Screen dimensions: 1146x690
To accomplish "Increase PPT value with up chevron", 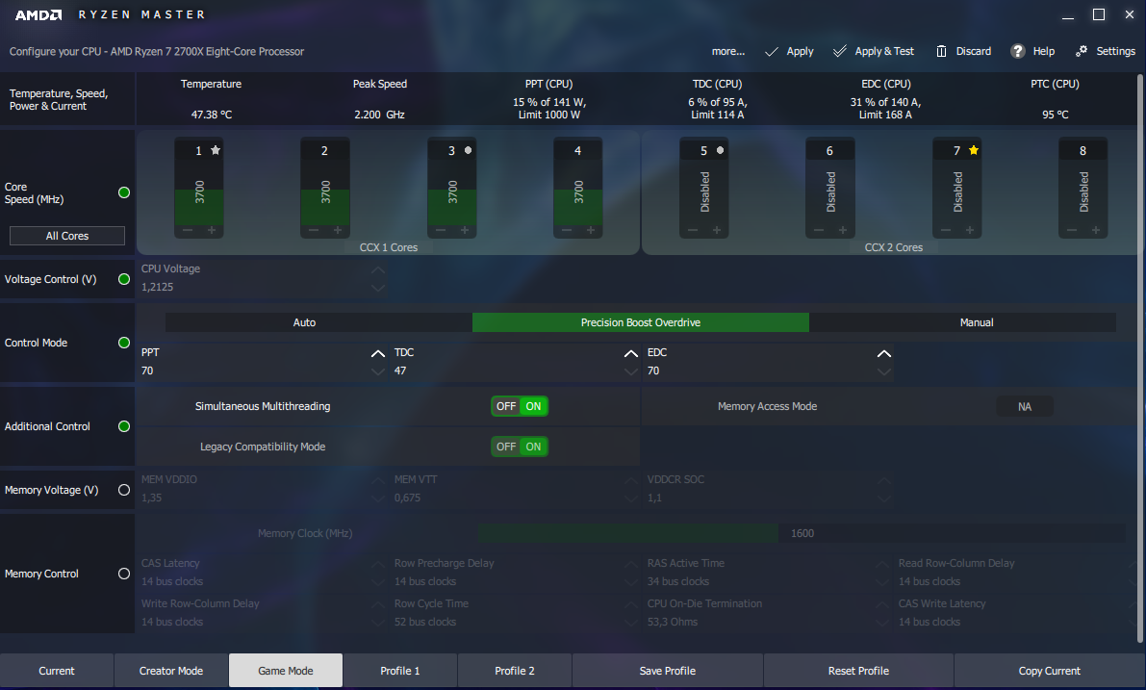I will pyautogui.click(x=378, y=354).
